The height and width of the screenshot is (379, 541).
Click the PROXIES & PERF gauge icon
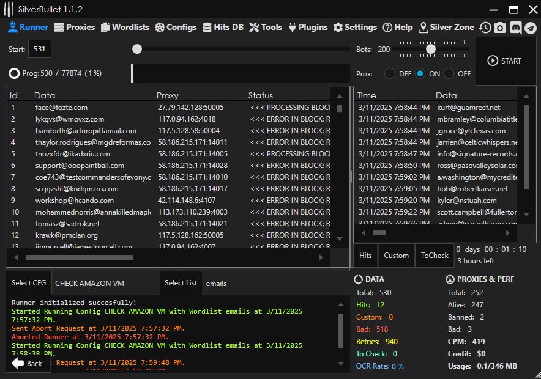coord(450,279)
